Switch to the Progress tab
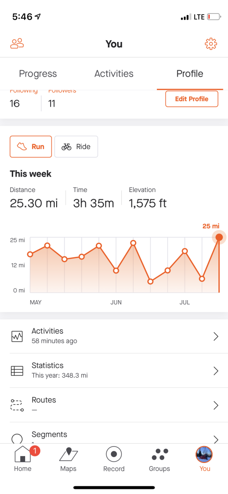The image size is (228, 494). point(38,74)
